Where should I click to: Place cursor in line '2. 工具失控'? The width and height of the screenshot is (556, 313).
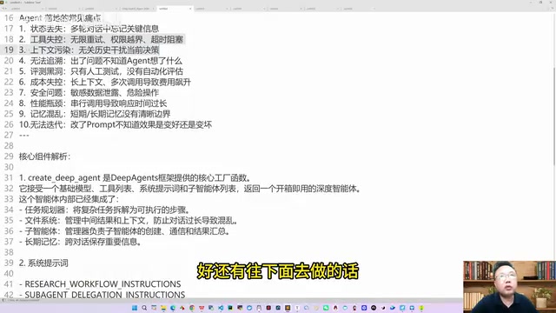pyautogui.click(x=101, y=39)
